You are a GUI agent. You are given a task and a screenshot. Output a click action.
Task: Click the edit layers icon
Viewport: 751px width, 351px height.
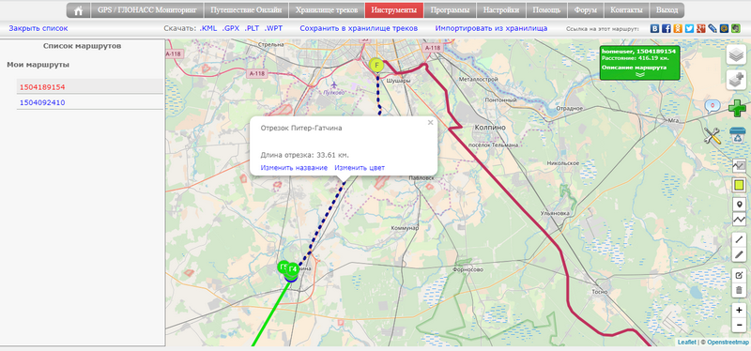740,275
